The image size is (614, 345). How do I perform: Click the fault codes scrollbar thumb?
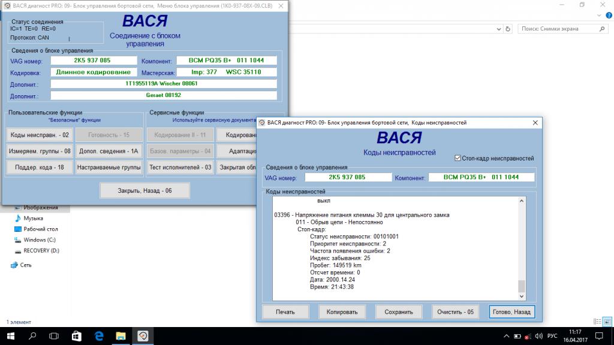(522, 286)
